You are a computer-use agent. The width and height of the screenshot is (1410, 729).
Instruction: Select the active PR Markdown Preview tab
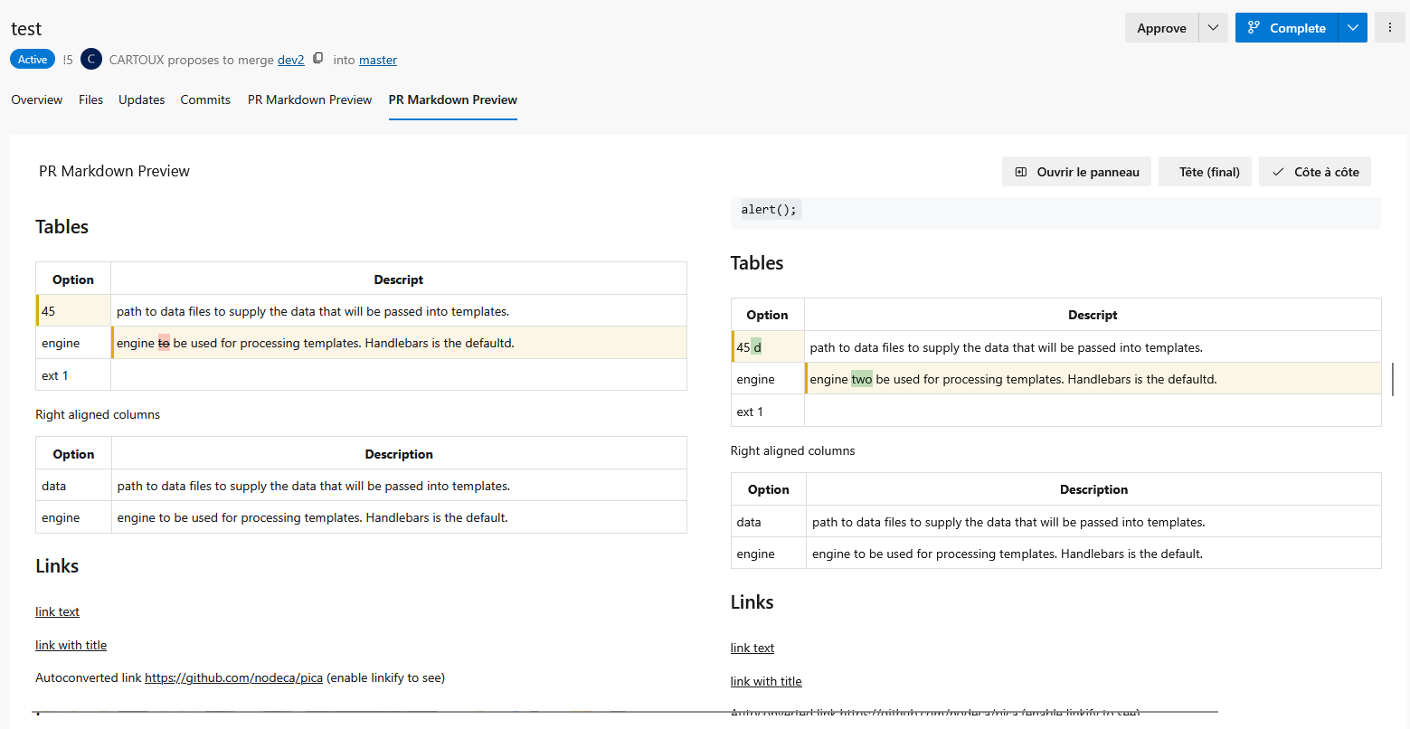(x=453, y=99)
